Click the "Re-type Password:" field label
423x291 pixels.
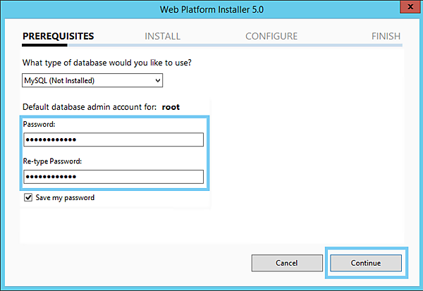(x=52, y=161)
